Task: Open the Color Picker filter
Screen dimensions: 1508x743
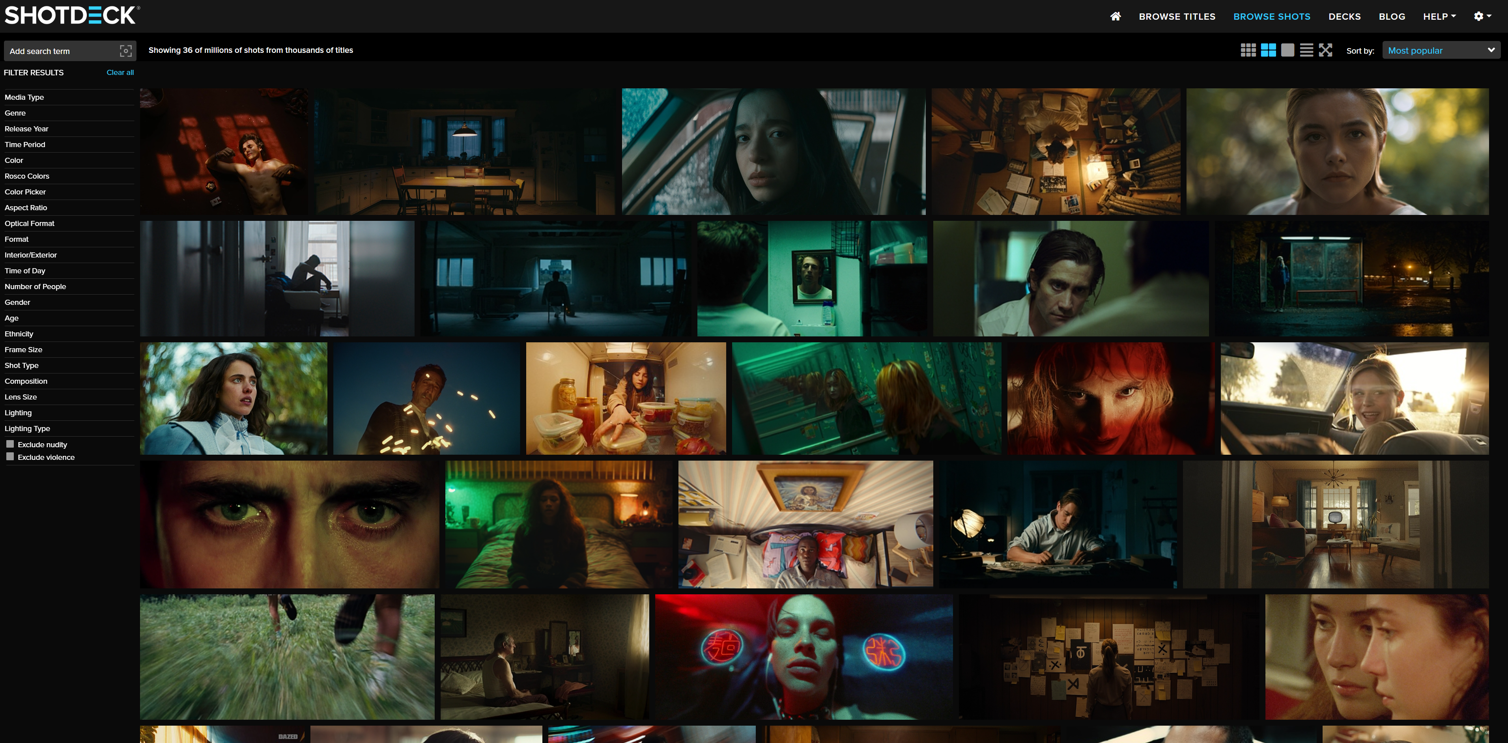Action: (69, 192)
